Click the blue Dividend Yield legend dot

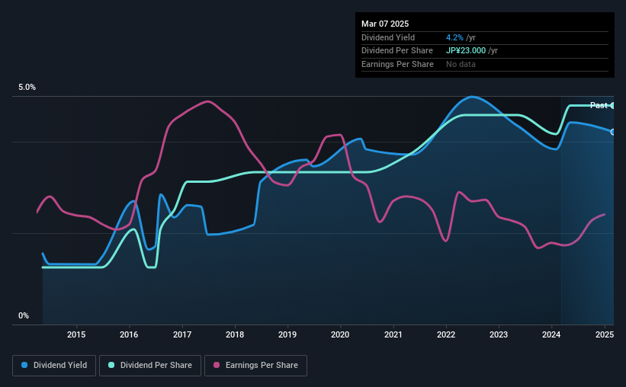coord(24,365)
